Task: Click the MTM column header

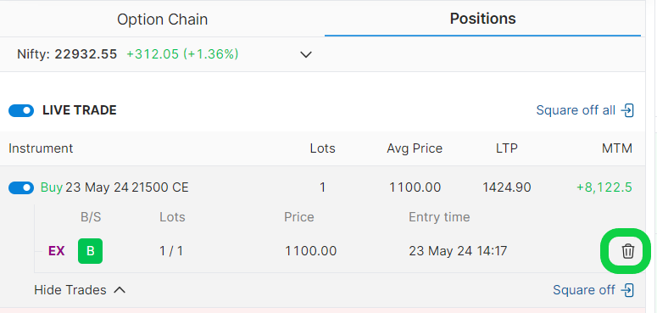Action: 617,148
